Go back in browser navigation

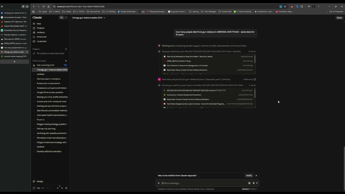tap(34, 6)
